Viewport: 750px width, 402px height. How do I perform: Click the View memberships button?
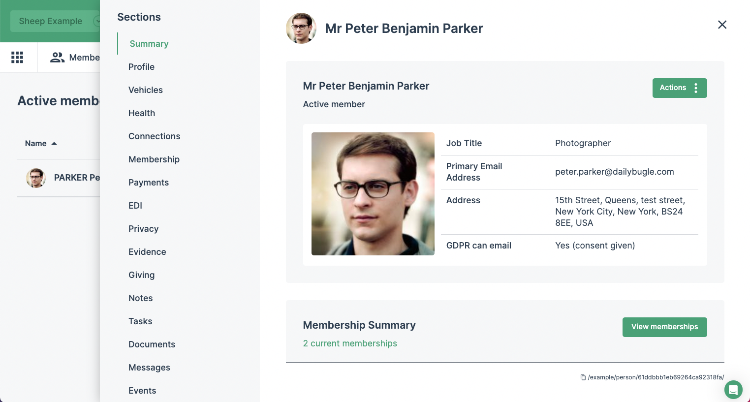[664, 327]
